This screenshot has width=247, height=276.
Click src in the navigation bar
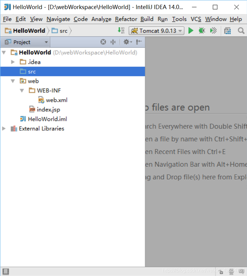[59, 31]
